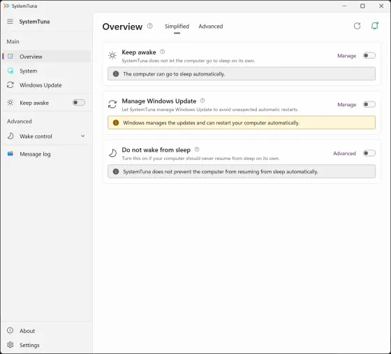Screen dimensions: 391x354
Task: Open the hamburger navigation menu
Action: coord(10,22)
